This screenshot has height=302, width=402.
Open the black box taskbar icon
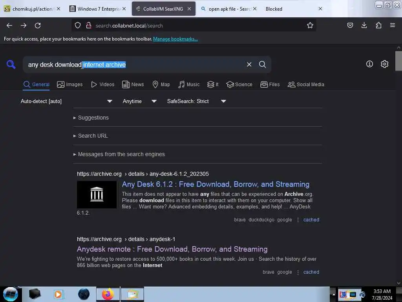35,294
